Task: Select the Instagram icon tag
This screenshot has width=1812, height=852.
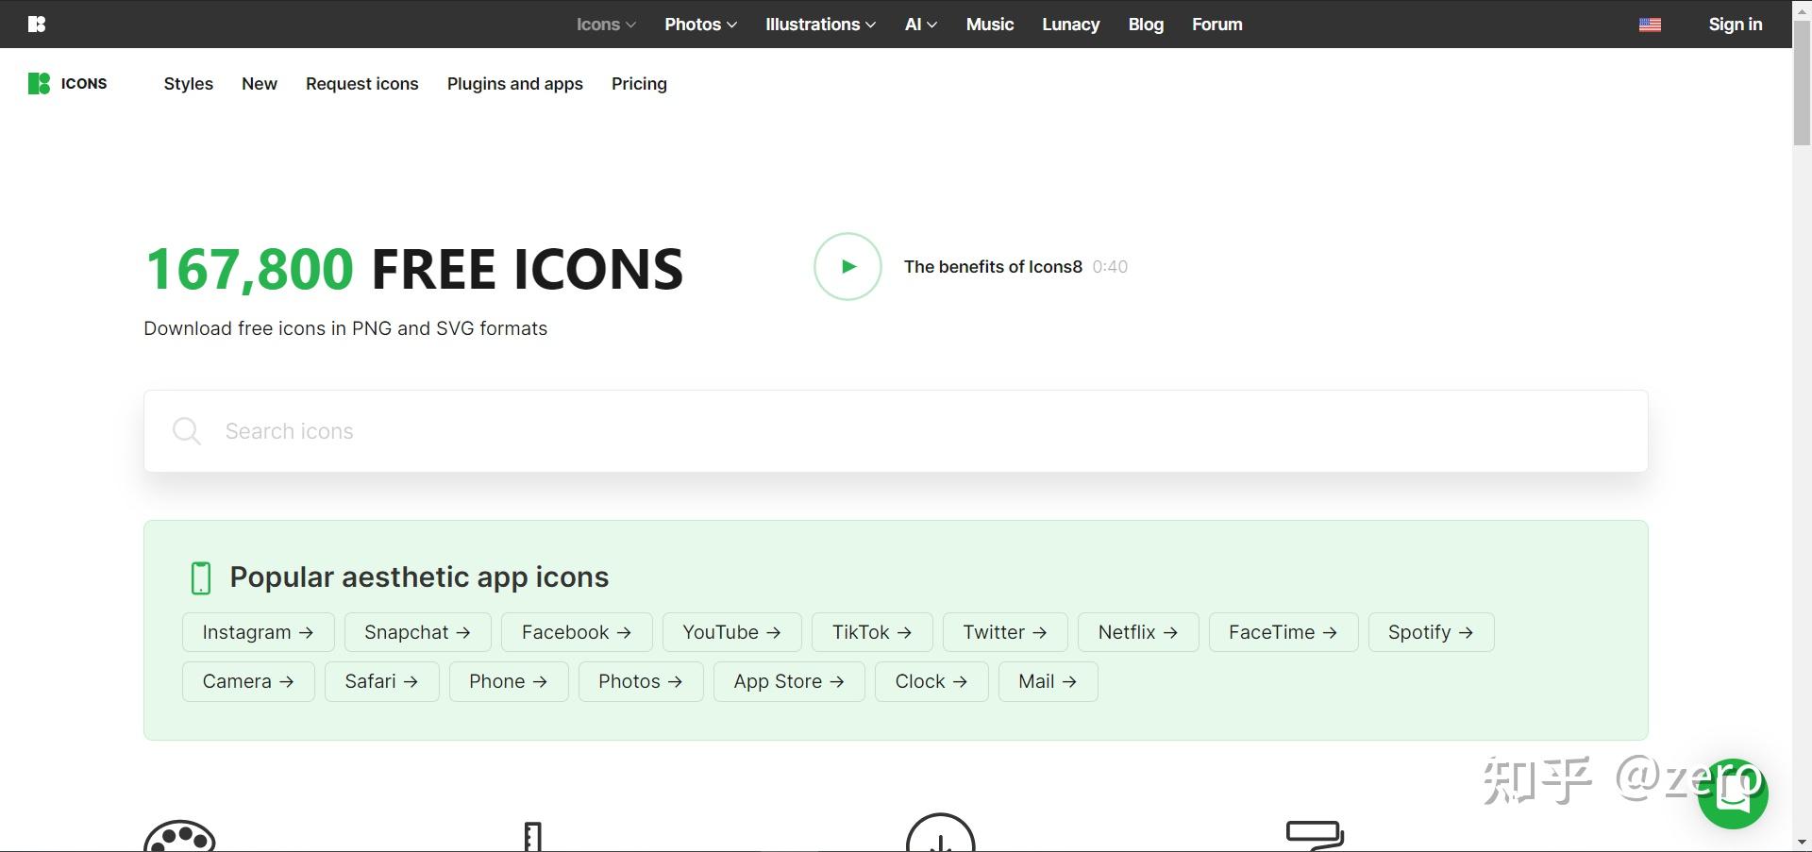Action: 258,632
